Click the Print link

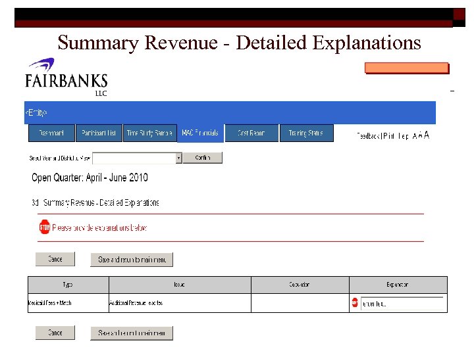(389, 136)
